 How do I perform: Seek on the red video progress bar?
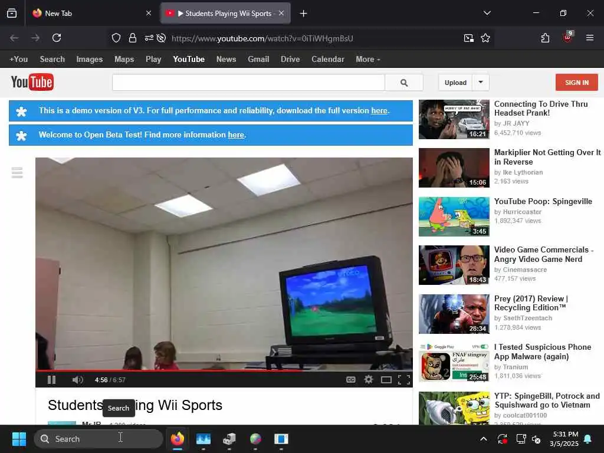click(x=224, y=370)
